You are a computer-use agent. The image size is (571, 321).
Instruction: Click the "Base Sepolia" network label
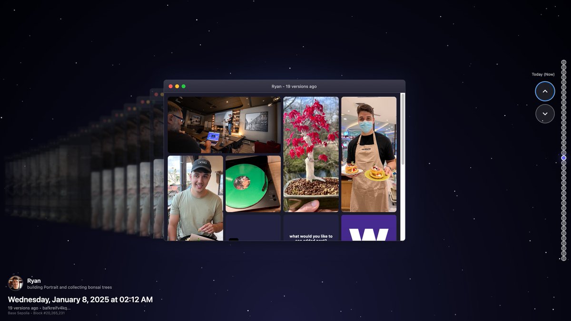pos(19,313)
